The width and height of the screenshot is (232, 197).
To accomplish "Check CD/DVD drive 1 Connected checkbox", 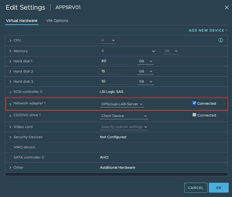I will pos(194,115).
